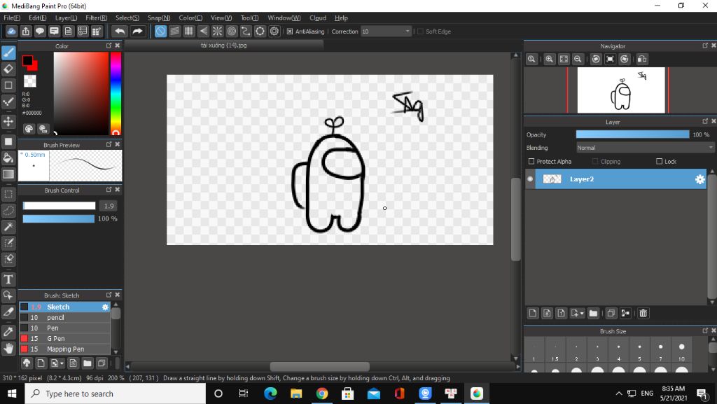
Task: Check the Lock layer option
Action: [659, 161]
